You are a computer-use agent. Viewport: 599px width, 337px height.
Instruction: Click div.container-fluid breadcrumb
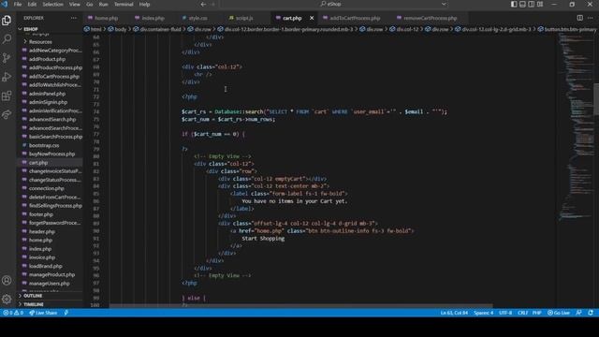tap(157, 29)
